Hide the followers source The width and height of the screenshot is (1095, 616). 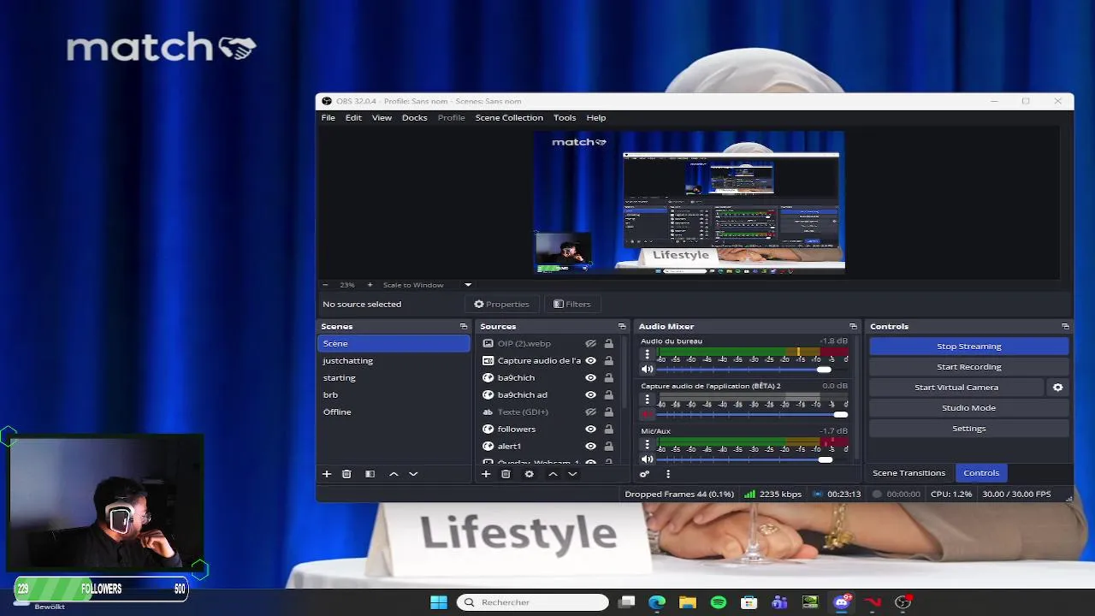click(590, 429)
